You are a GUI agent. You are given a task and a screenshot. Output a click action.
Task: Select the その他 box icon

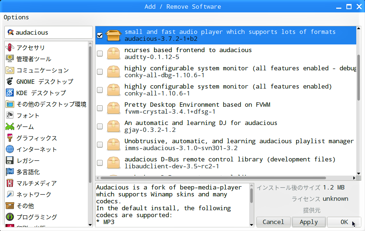tap(10, 205)
